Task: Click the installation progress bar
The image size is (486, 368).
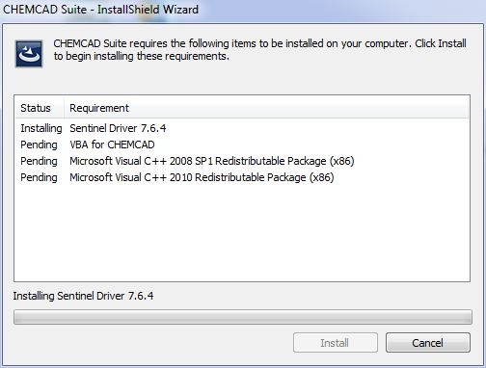Action: click(x=243, y=317)
